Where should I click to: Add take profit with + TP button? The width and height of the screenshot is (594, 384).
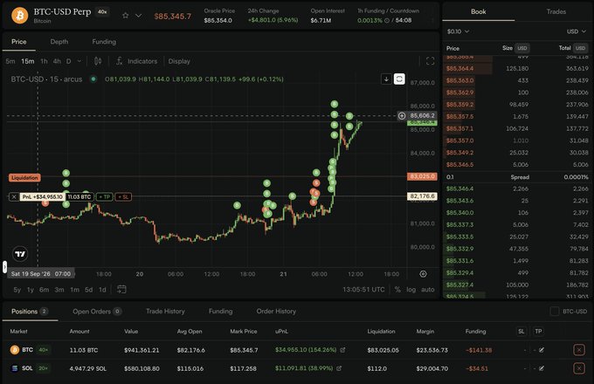coord(105,196)
